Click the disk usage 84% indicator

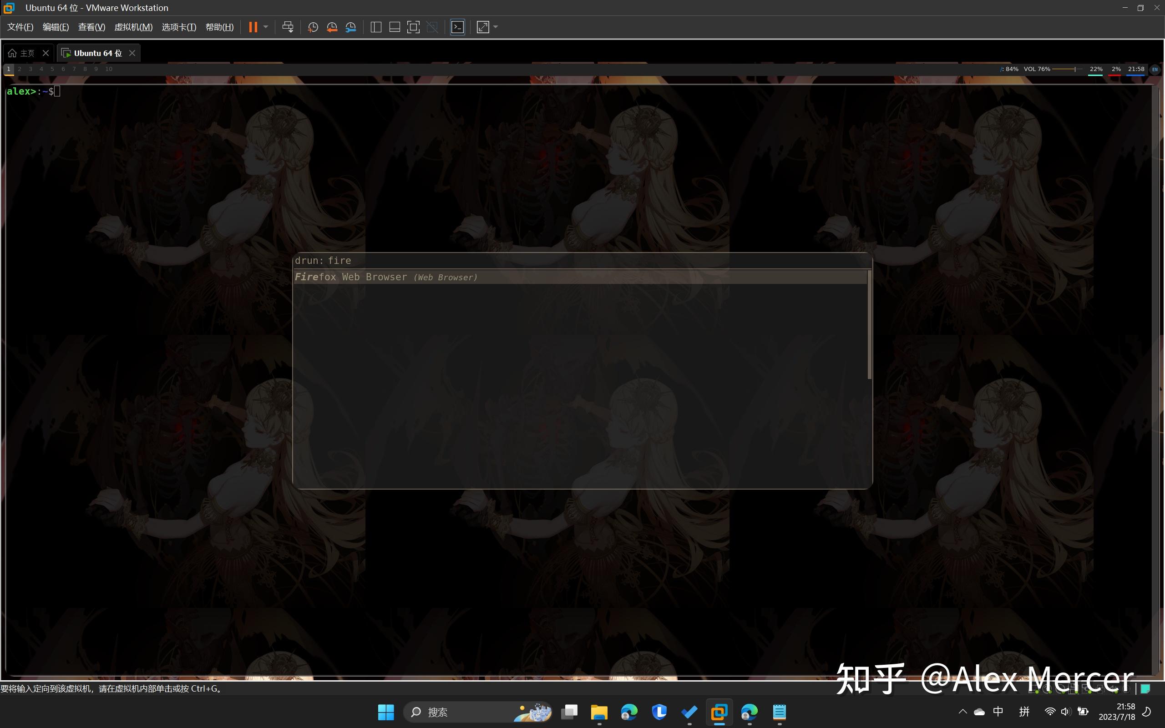1009,69
